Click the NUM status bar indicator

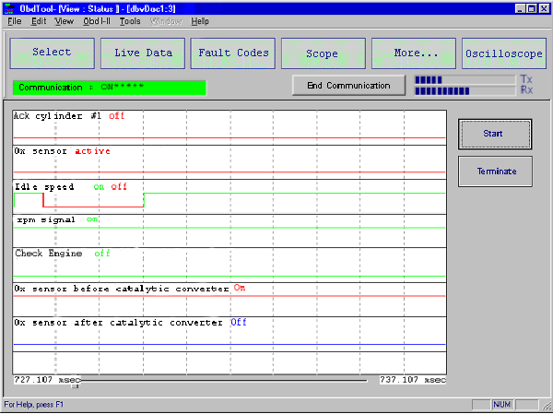[x=502, y=405]
